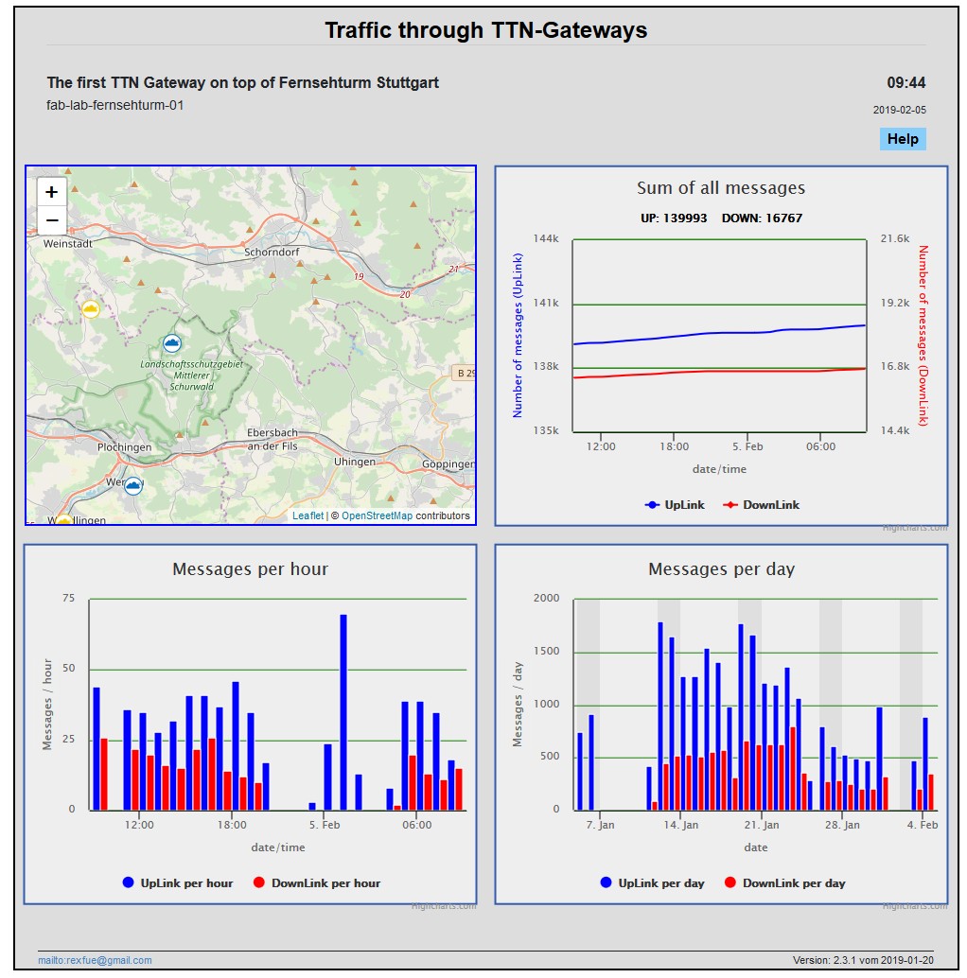Click the red DownLink line in Sum chart
967x978 pixels.
coord(719,372)
